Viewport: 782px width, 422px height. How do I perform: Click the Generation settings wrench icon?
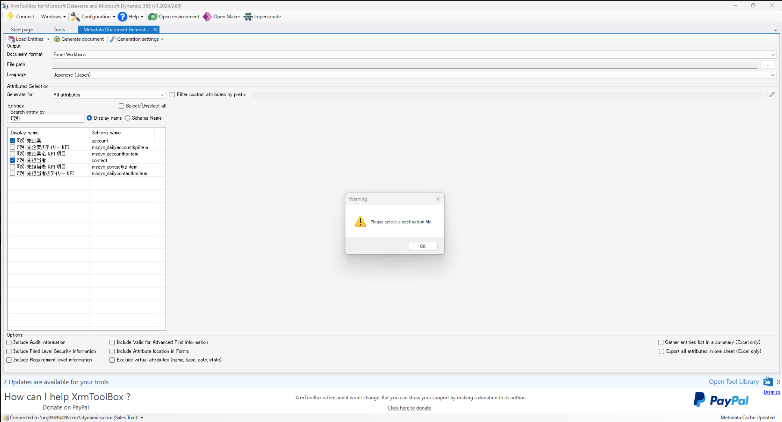[113, 39]
